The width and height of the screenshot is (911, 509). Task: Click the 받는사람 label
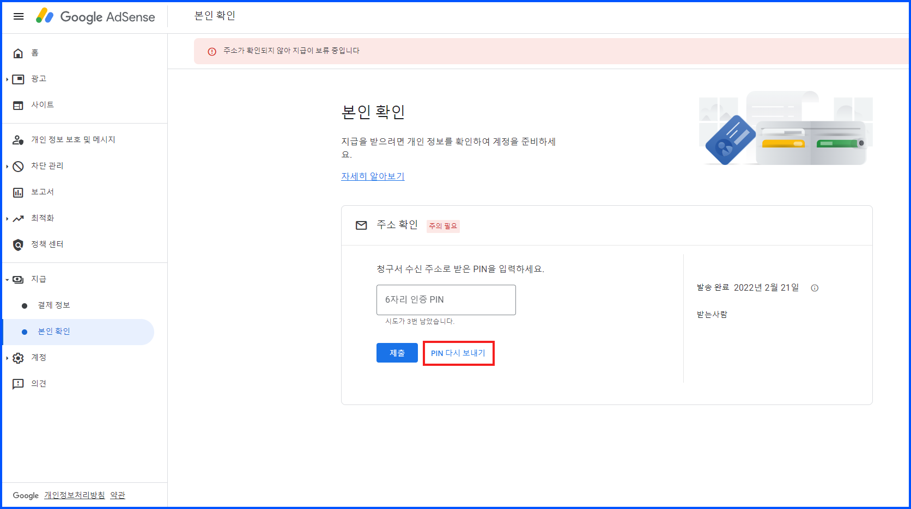(712, 315)
